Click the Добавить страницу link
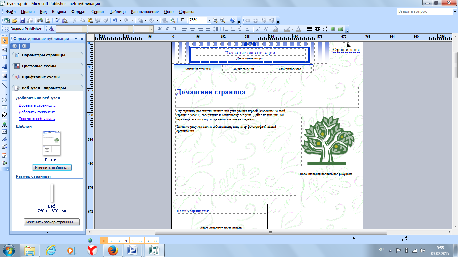 pos(38,105)
